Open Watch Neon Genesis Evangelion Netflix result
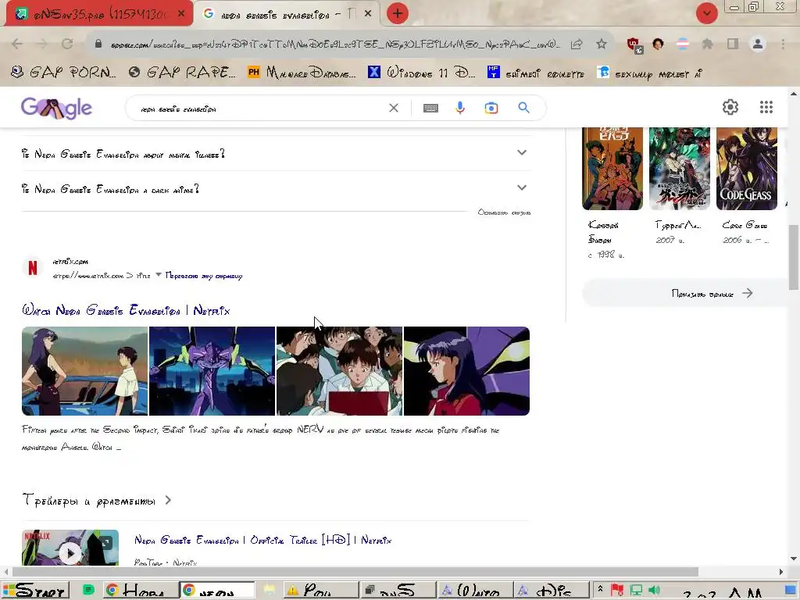 pos(126,310)
